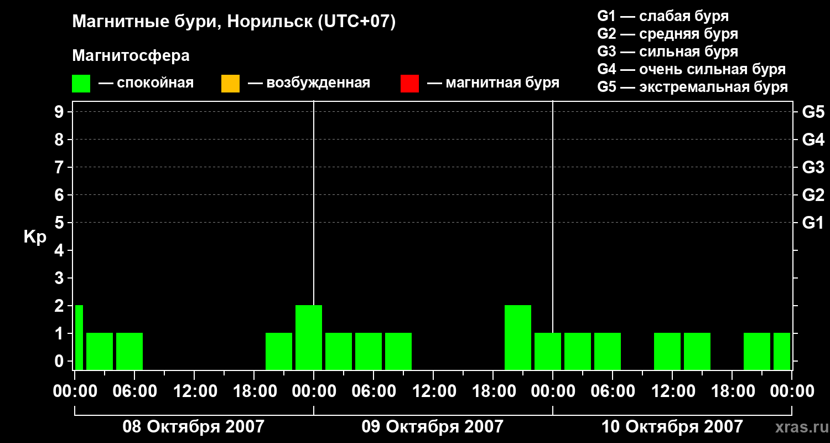
Task: Click the red 'магнитная буря' legend swatch
Action: tap(409, 84)
